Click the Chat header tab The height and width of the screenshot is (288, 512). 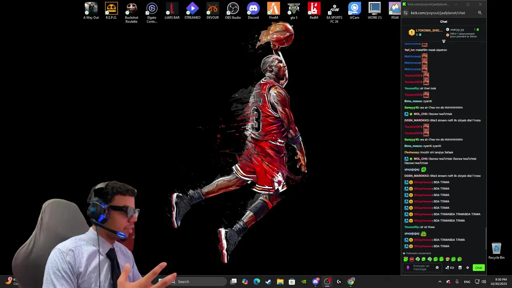[444, 22]
